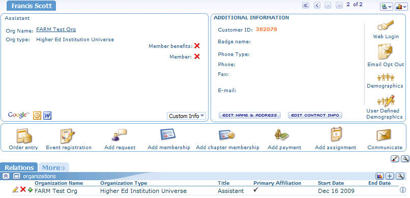Click the Word document icon
This screenshot has height=198, width=410.
tap(47, 116)
